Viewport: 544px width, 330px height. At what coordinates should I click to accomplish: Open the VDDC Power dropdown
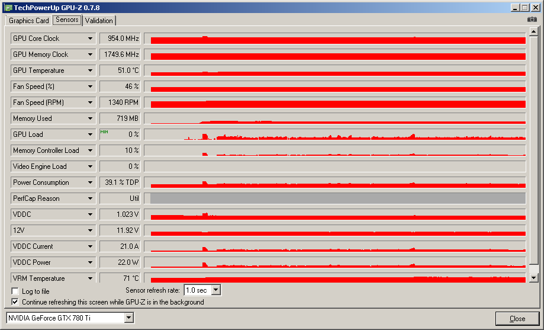[90, 262]
